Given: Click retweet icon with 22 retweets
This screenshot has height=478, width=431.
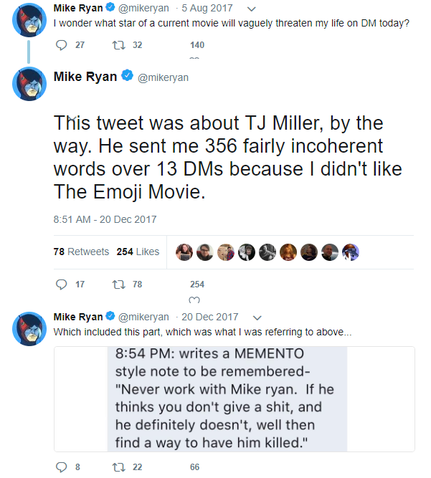Looking at the screenshot, I should [x=118, y=467].
